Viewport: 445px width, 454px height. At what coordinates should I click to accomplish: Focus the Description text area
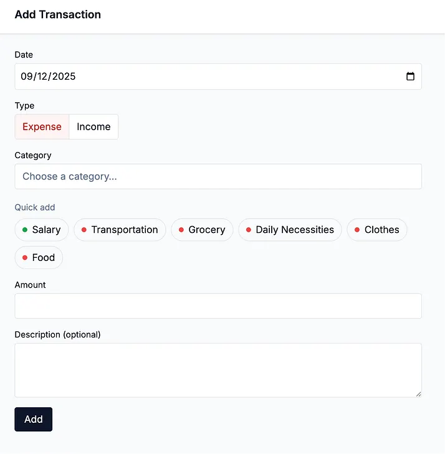[x=218, y=370]
